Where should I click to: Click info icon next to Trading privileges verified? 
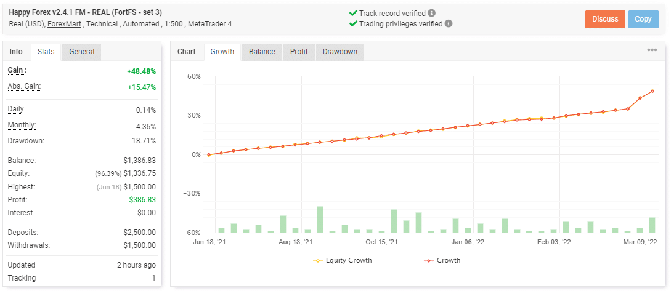point(449,24)
